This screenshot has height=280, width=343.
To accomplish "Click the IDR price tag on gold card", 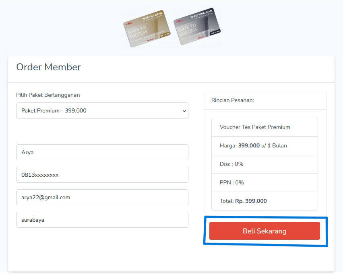I will click(165, 36).
